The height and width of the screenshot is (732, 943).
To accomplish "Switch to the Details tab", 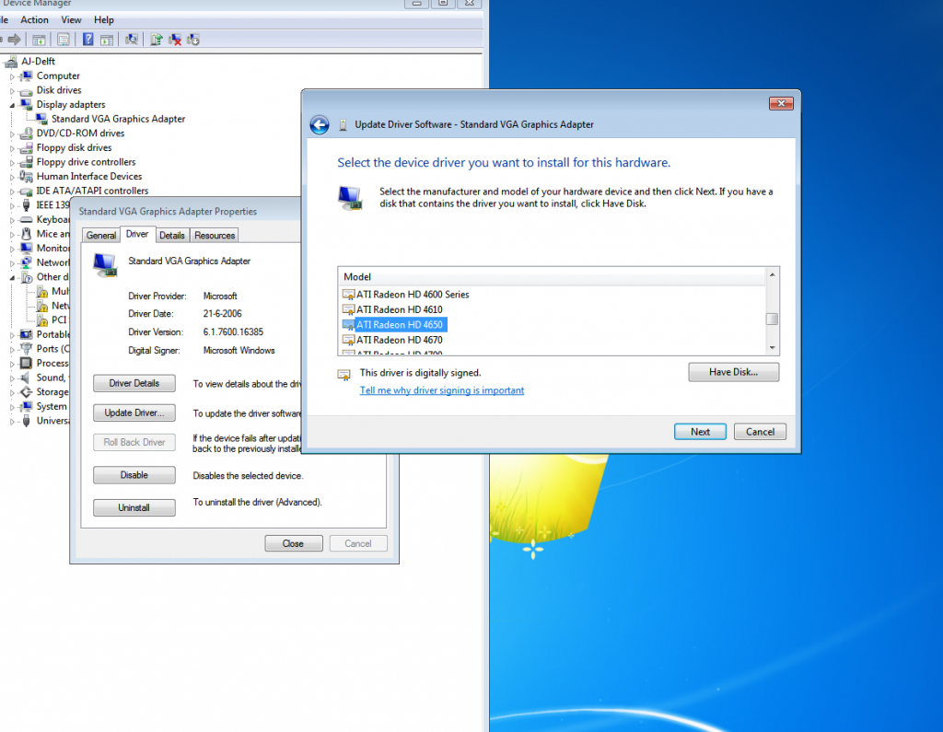I will [x=172, y=235].
